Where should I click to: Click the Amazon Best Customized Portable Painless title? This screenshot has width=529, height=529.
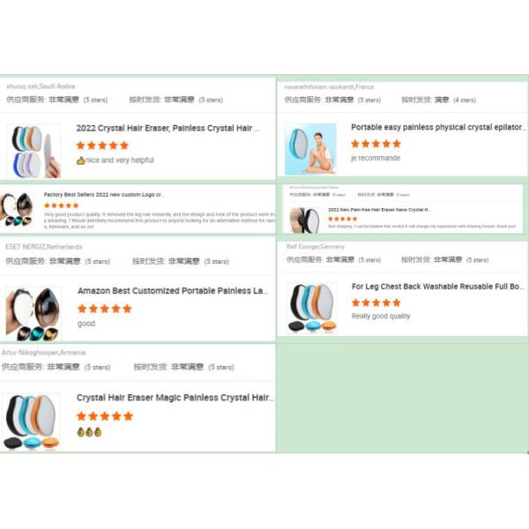point(173,291)
